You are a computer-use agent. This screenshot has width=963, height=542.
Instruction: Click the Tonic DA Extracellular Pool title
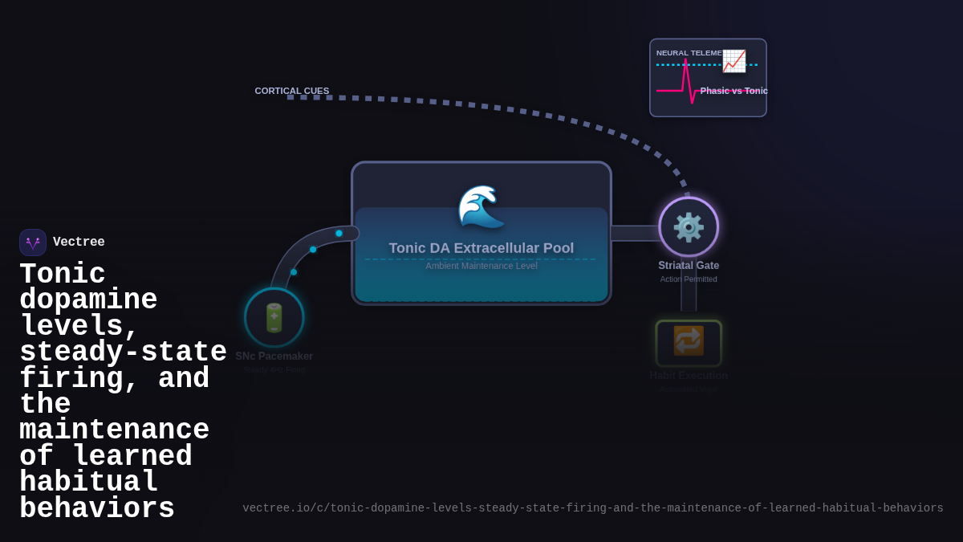(x=481, y=248)
